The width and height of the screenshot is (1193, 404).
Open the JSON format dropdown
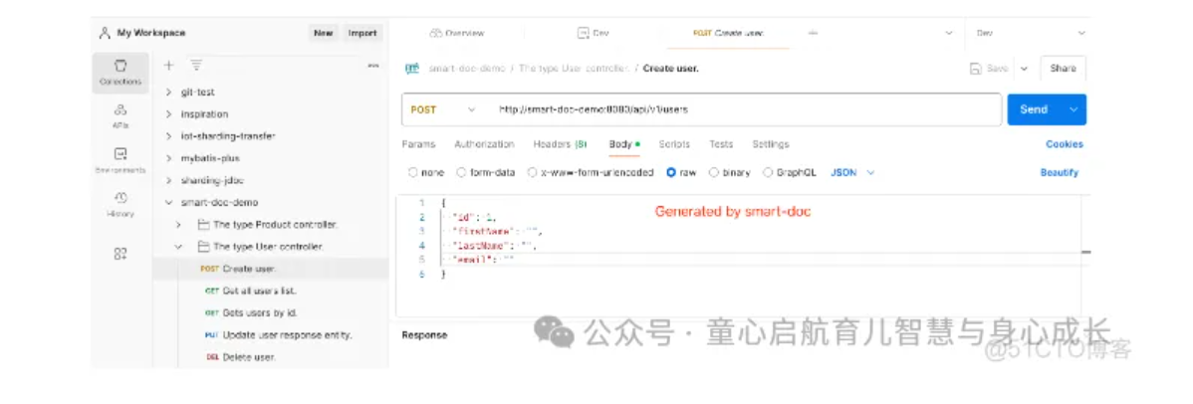click(852, 173)
